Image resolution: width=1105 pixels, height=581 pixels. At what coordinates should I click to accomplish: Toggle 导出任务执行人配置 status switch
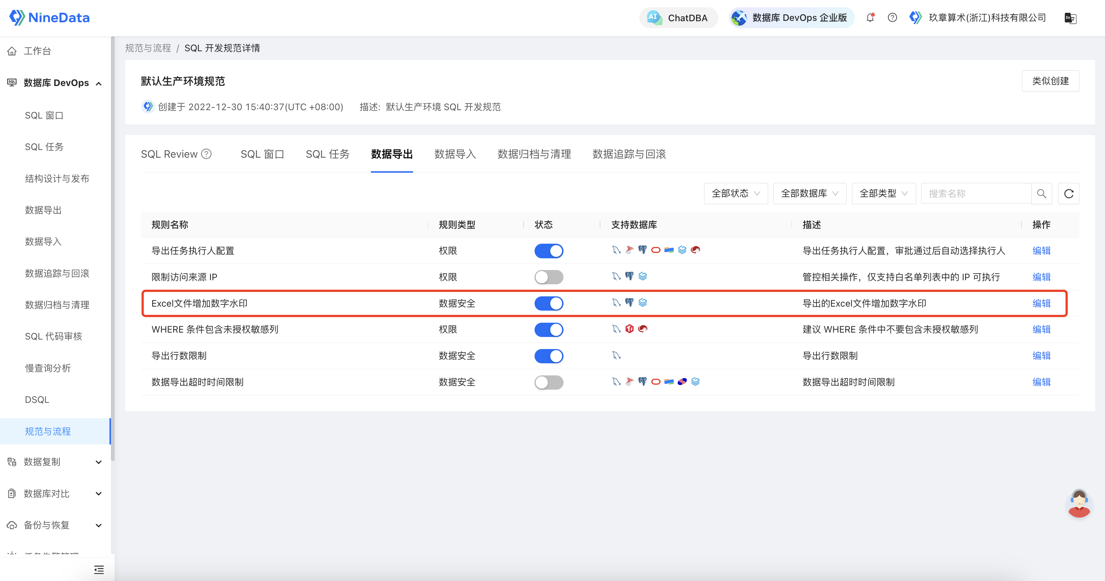click(x=548, y=251)
